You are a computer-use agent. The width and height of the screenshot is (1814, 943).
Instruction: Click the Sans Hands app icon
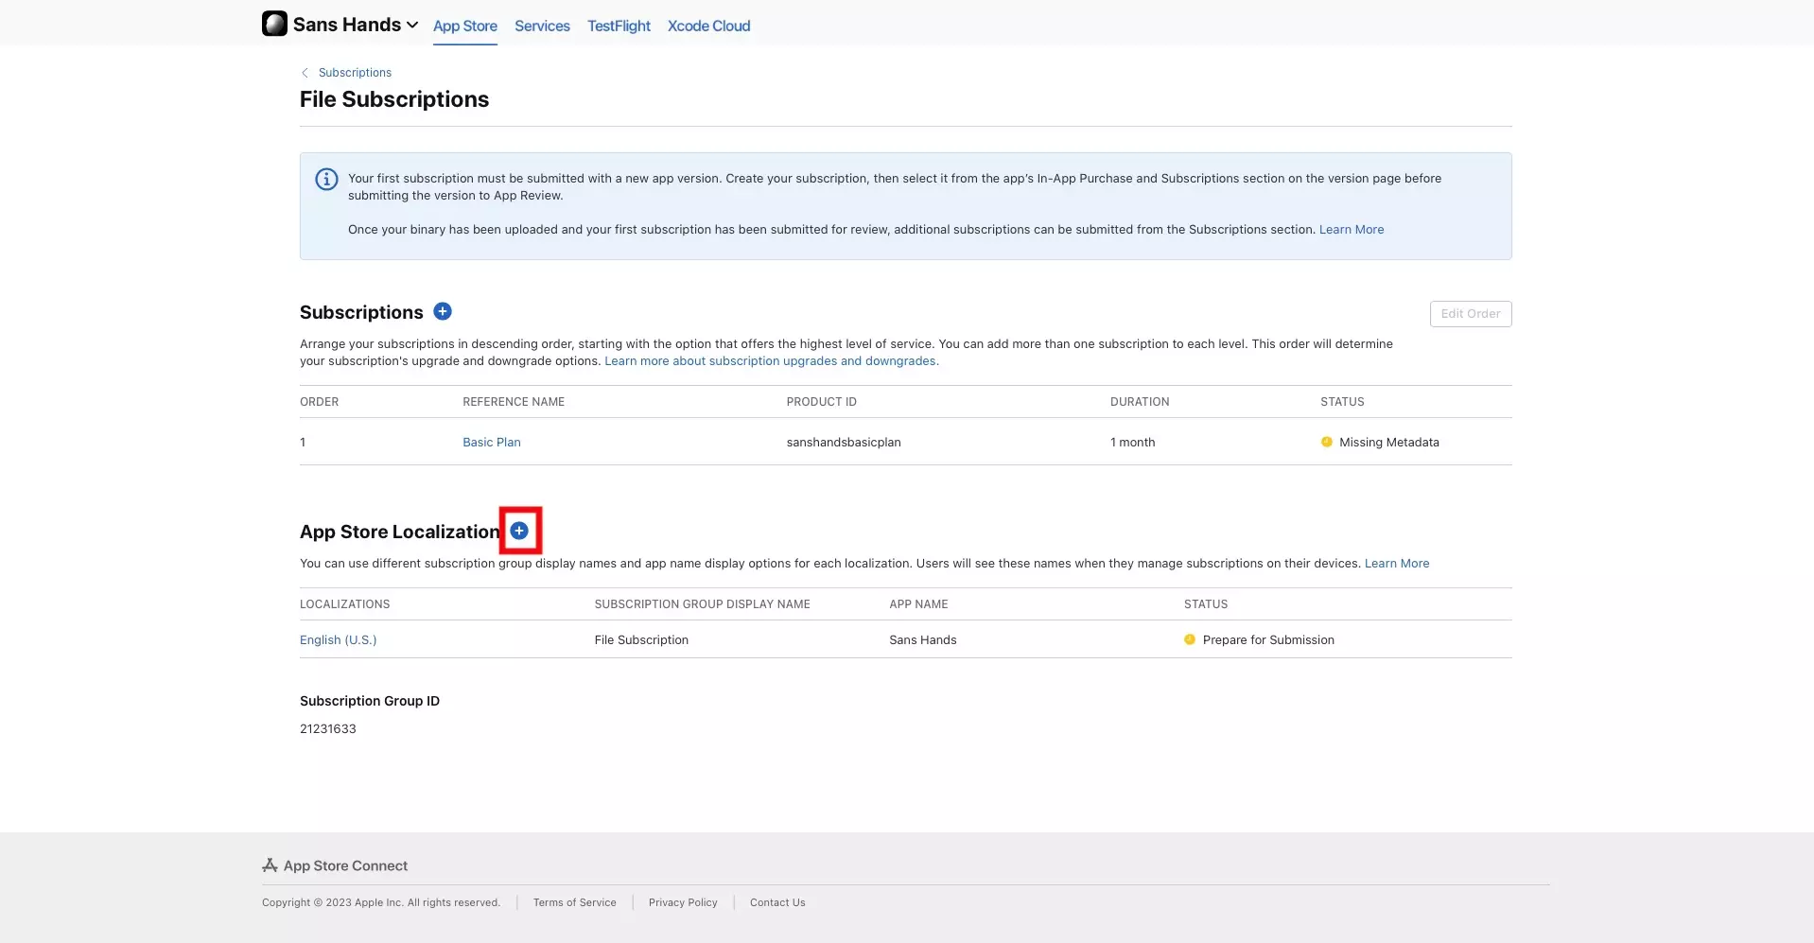(x=273, y=24)
